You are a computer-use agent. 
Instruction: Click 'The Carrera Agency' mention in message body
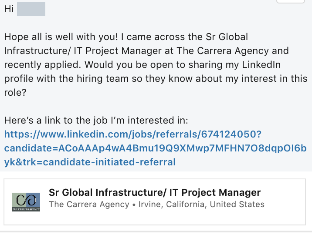(x=223, y=51)
